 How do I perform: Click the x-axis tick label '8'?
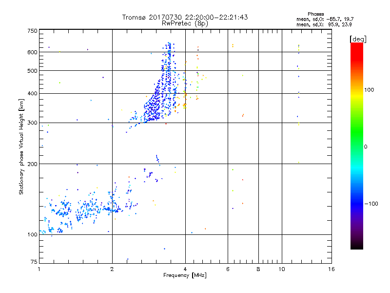tap(258, 269)
